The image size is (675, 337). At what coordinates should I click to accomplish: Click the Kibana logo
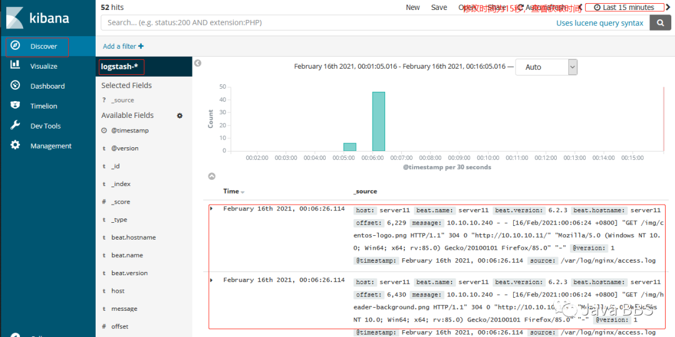coord(37,18)
